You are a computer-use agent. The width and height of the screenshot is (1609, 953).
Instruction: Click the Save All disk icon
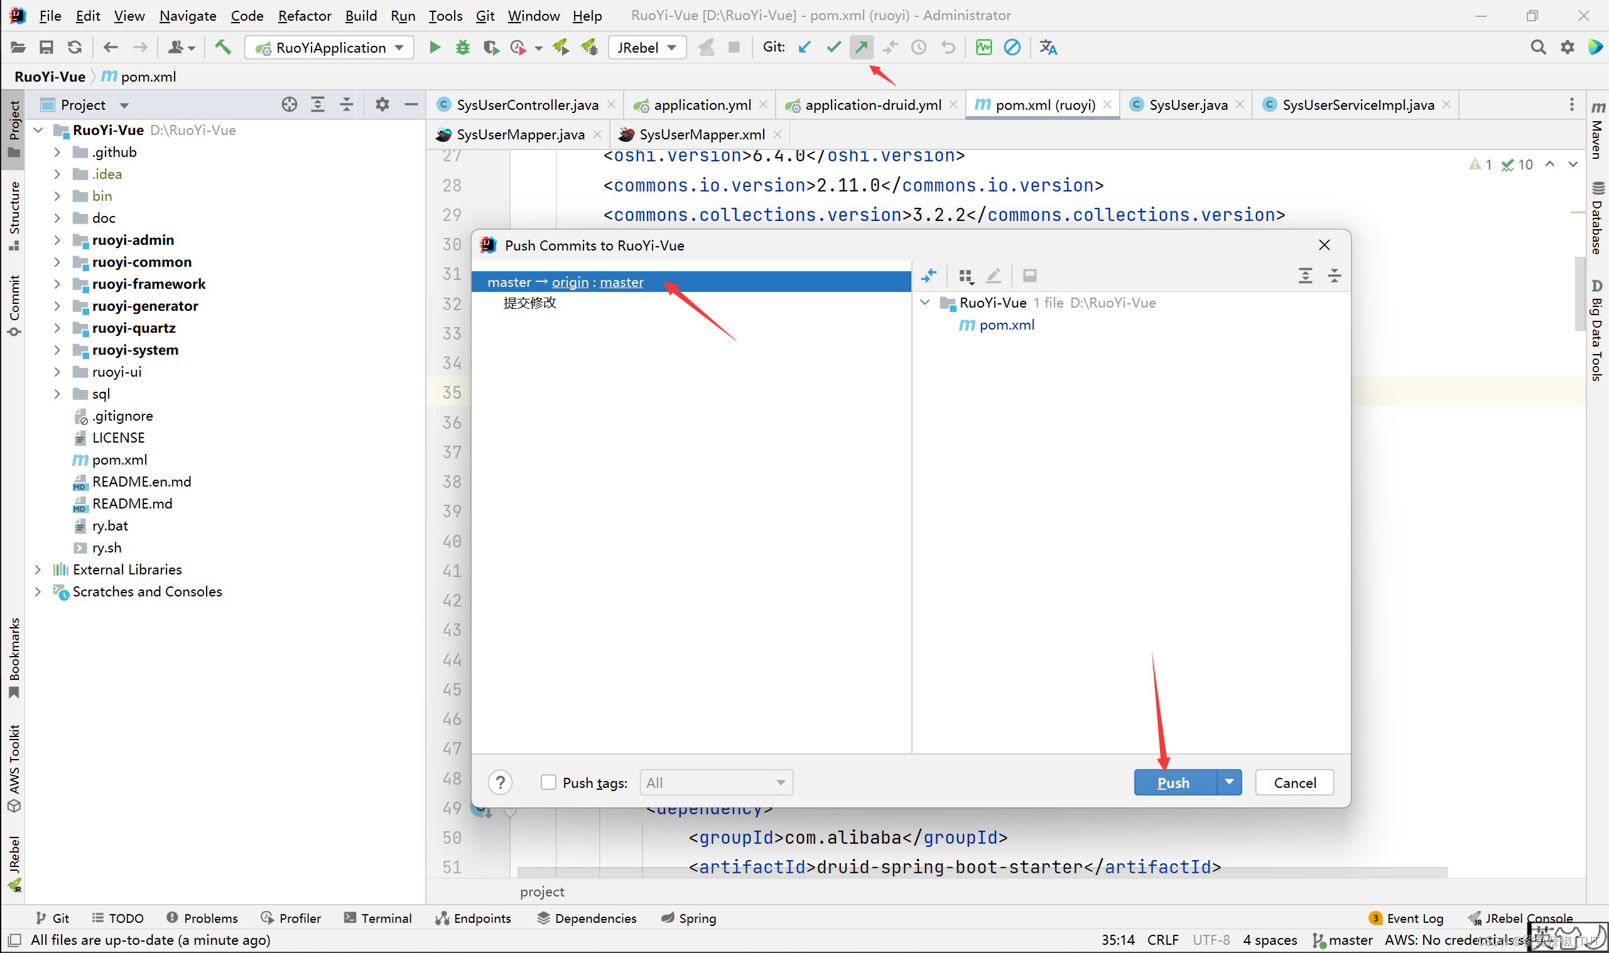pos(46,48)
